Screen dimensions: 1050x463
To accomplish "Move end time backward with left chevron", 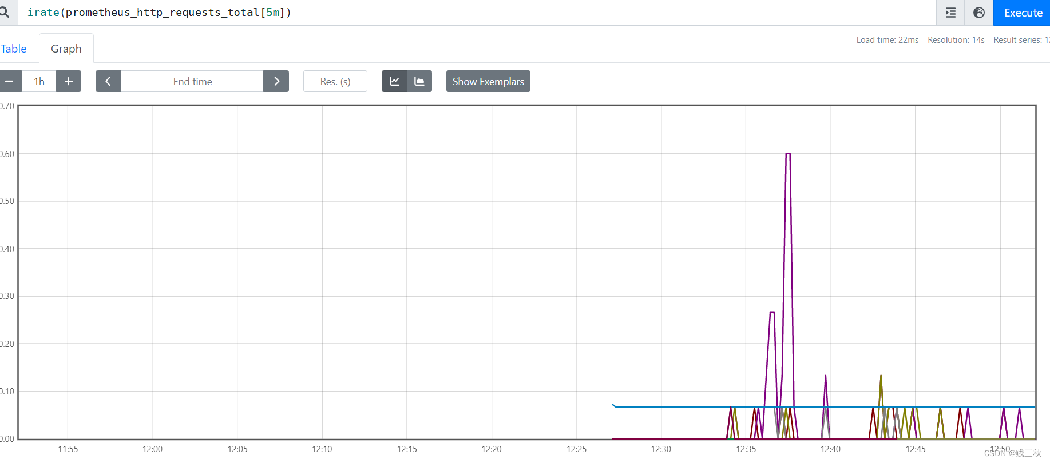I will pos(108,81).
